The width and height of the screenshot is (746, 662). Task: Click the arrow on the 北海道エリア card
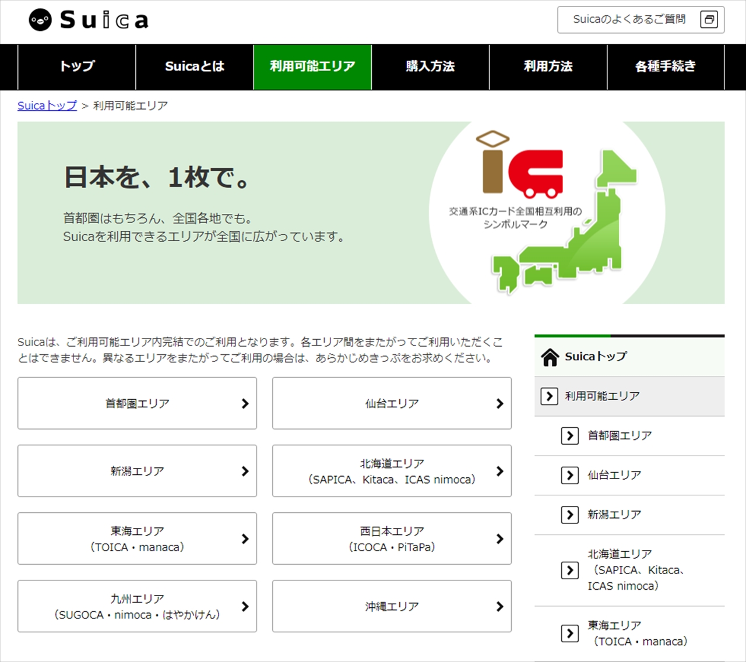pyautogui.click(x=499, y=471)
